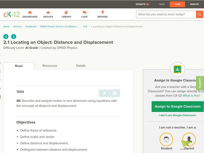
Task: Open the Details tab
Action: (81, 66)
